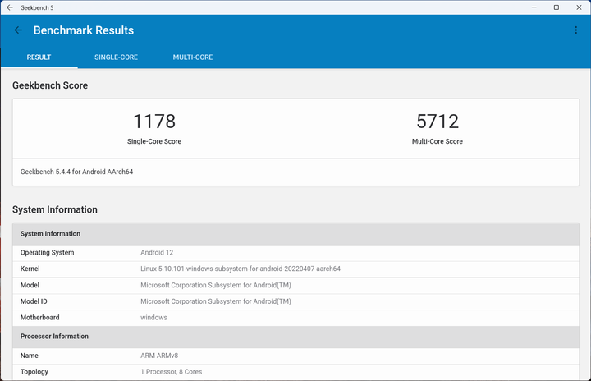Click the System Information table header row

[295, 234]
